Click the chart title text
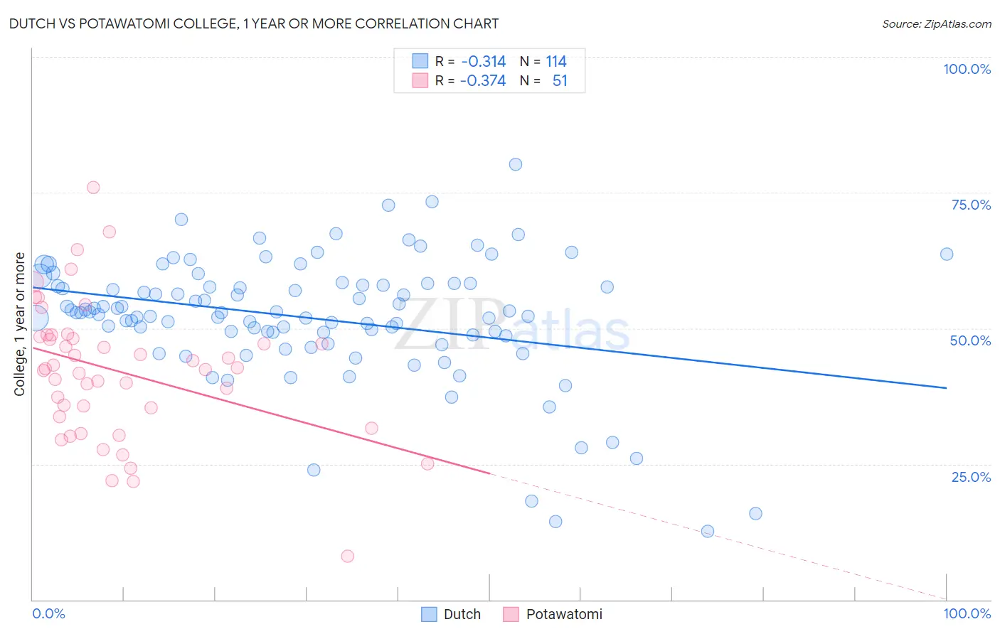The image size is (1000, 634). coord(254,23)
